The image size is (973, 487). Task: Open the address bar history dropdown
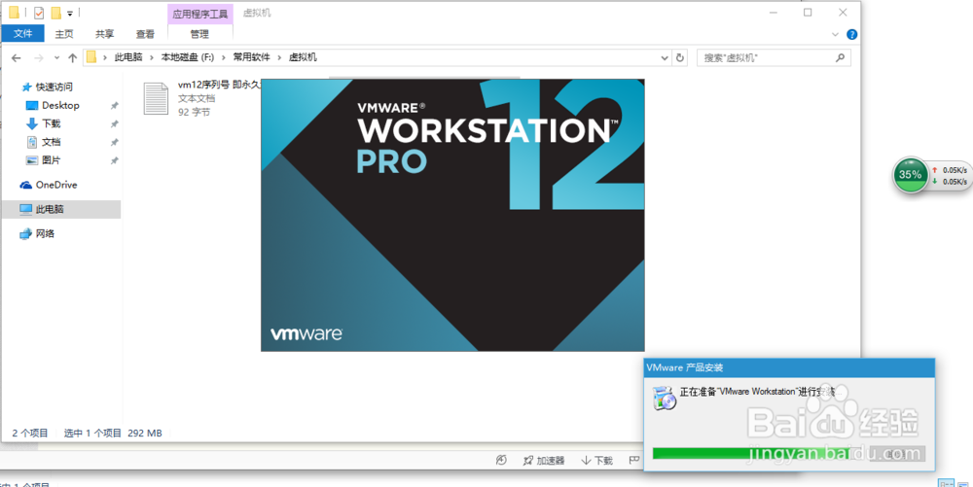665,57
